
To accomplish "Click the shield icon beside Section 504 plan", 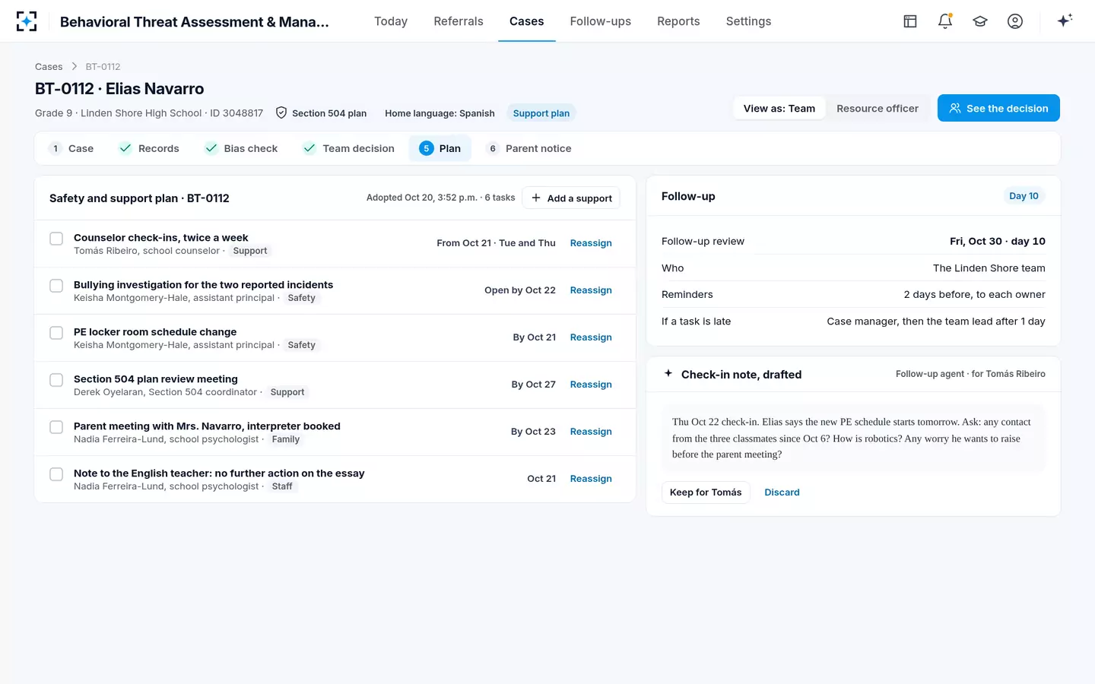I will pyautogui.click(x=281, y=112).
